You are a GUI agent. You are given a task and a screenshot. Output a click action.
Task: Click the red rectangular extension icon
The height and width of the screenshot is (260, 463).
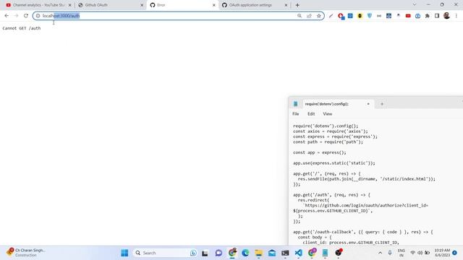point(408,16)
